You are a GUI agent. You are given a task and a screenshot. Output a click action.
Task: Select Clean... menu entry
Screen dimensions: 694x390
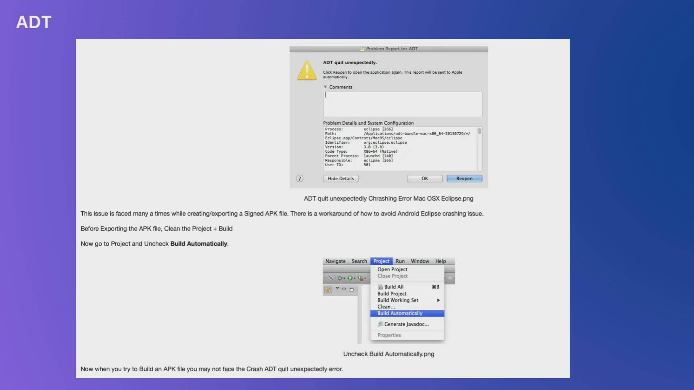pyautogui.click(x=407, y=307)
